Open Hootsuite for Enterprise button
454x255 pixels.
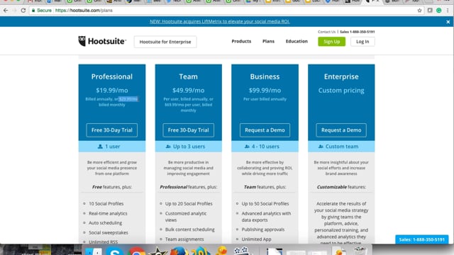[x=165, y=42]
